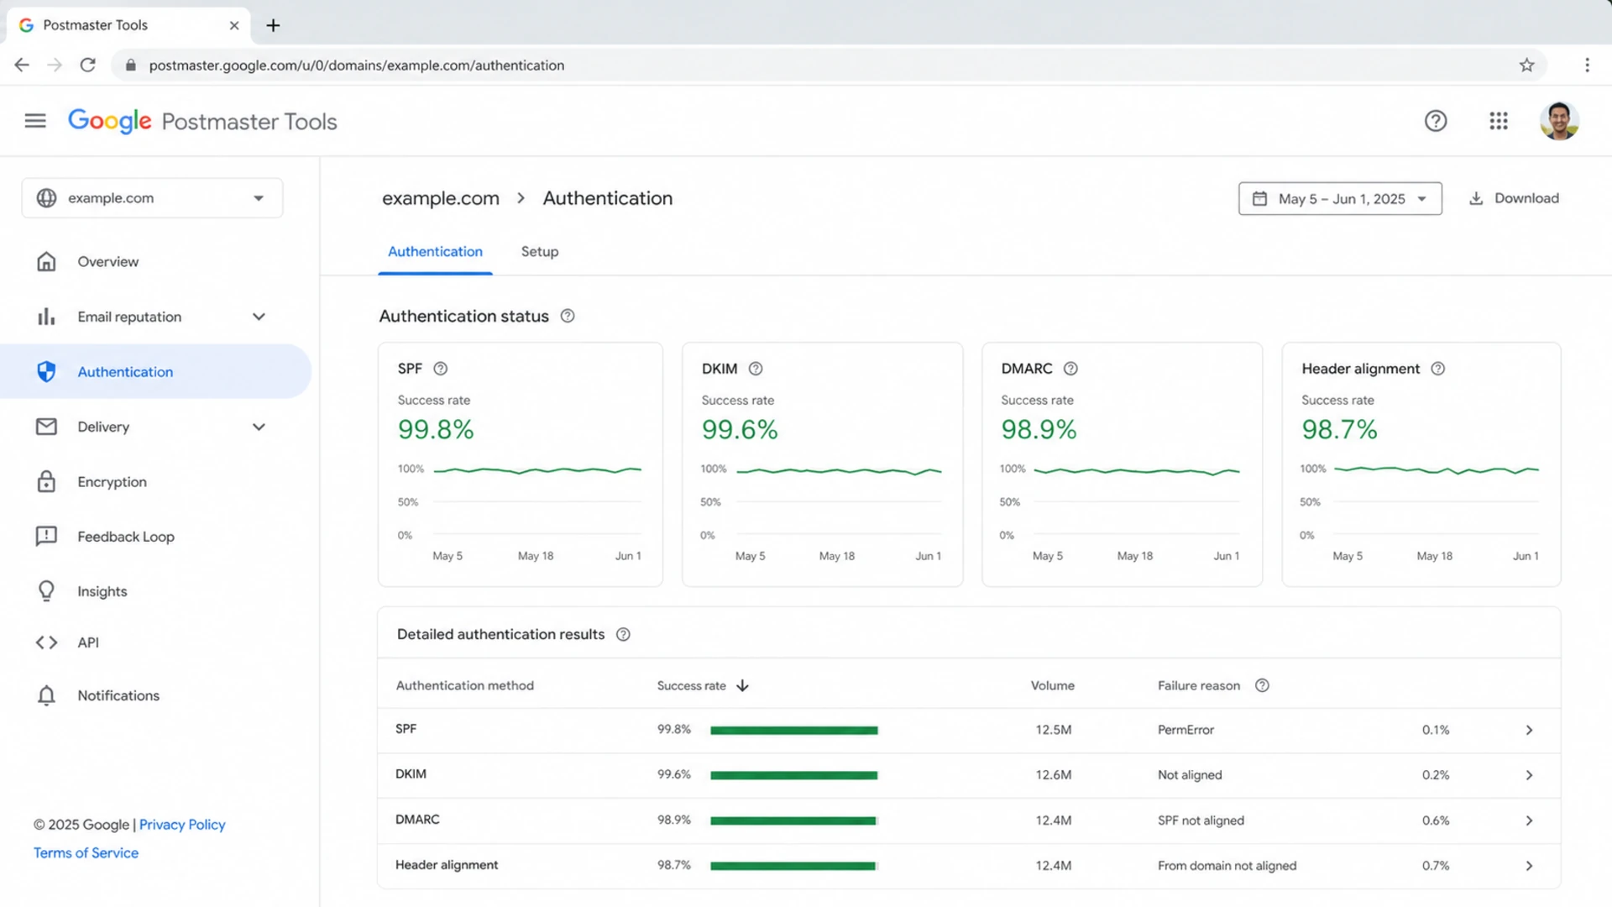Viewport: 1612px width, 907px height.
Task: Open help for Authentication status
Action: (x=568, y=316)
